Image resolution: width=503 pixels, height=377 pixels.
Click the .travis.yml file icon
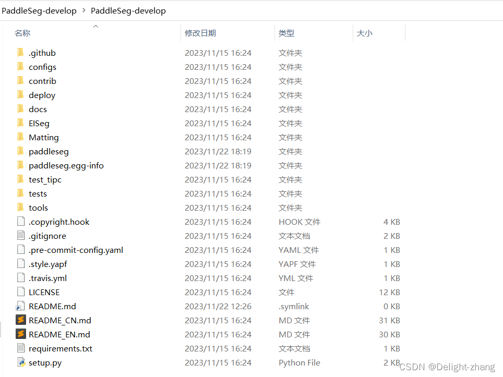click(x=21, y=277)
